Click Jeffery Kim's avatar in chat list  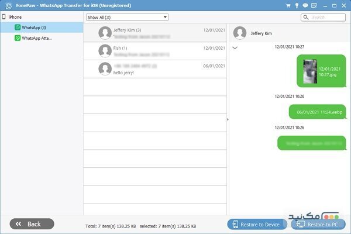105,33
